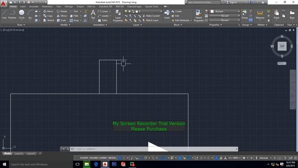Open Photoshop from taskbar
The width and height of the screenshot is (298, 168).
coord(114,164)
